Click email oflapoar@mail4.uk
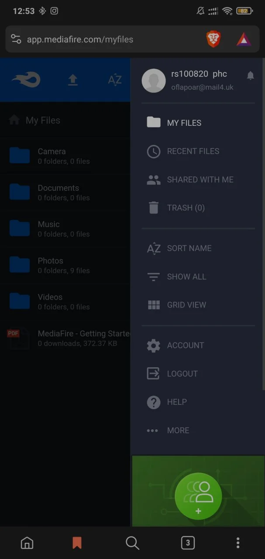Screen dimensions: 265x559 [202, 87]
